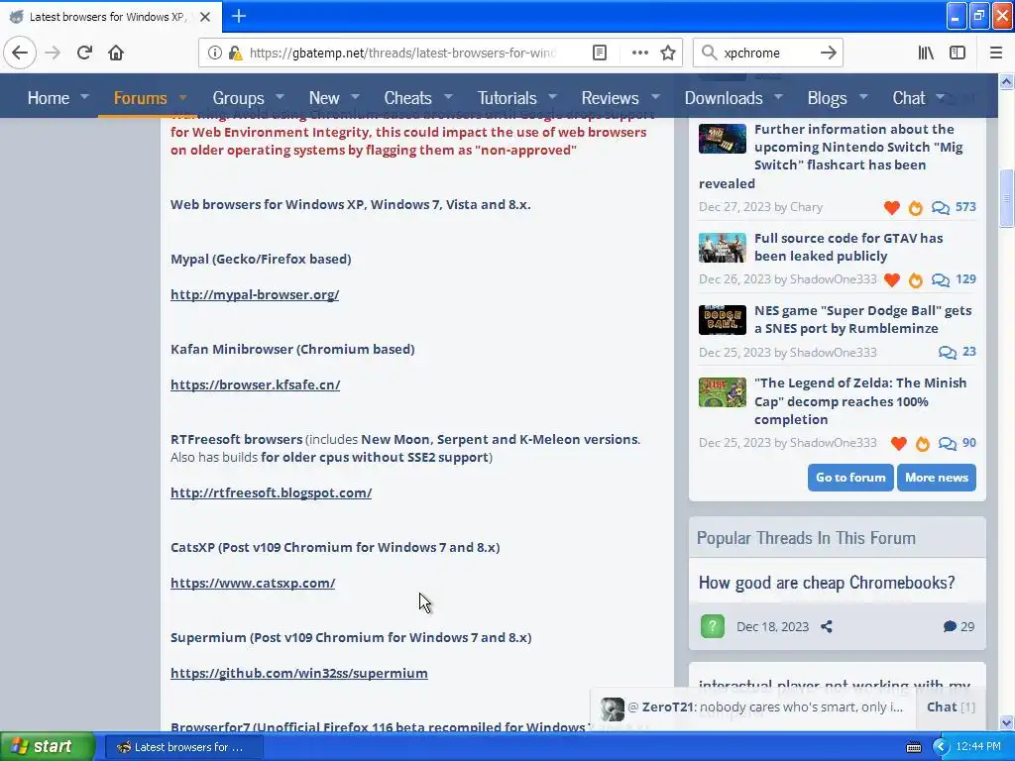Click the flame icon on GTAV source news
The image size is (1015, 761).
(x=915, y=279)
